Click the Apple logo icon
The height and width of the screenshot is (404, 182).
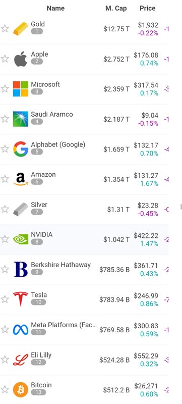pos(21,59)
